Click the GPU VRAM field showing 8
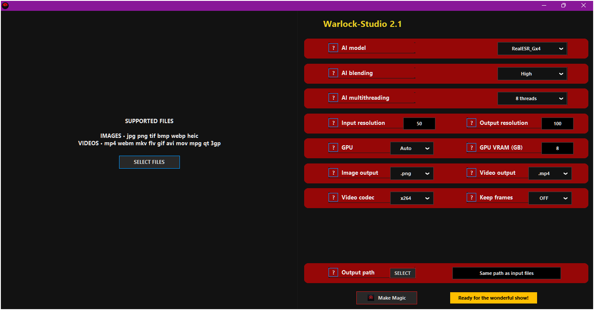 (x=557, y=148)
